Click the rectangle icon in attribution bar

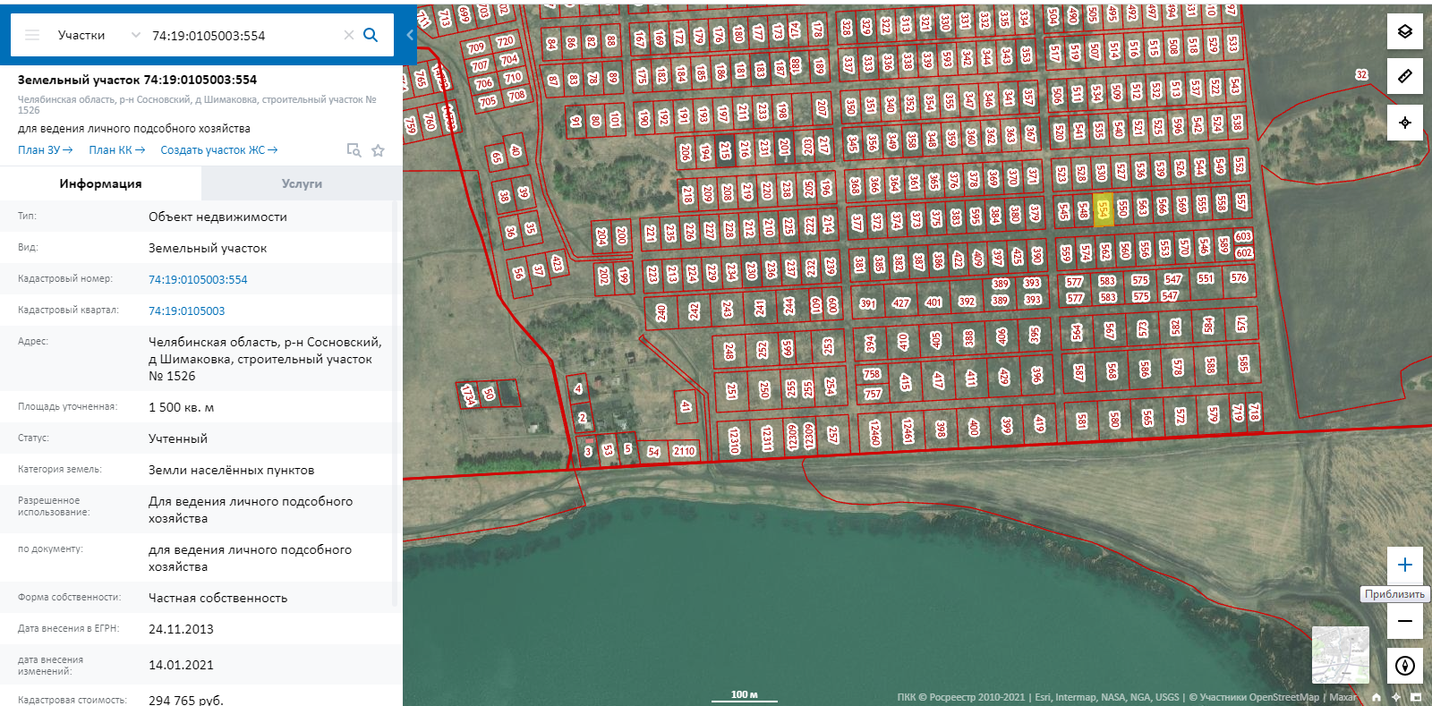[1416, 697]
